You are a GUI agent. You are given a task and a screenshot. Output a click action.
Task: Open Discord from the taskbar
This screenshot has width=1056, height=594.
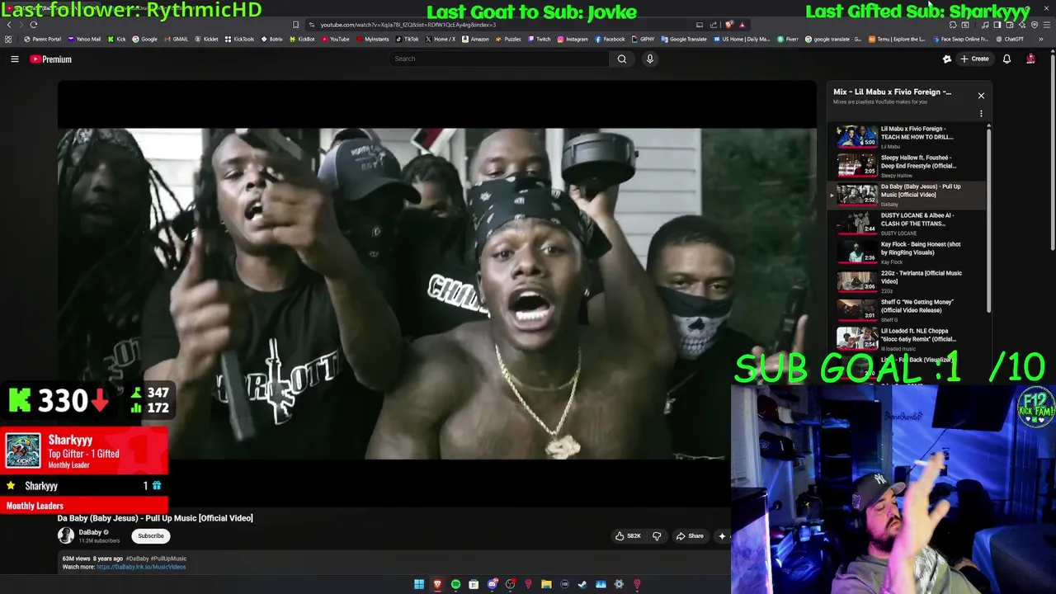(x=492, y=584)
